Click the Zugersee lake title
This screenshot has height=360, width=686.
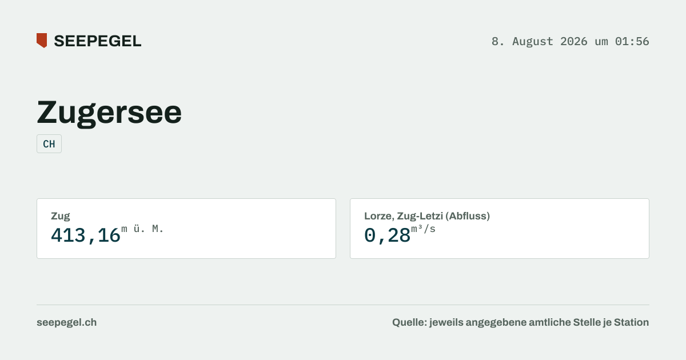coord(109,113)
